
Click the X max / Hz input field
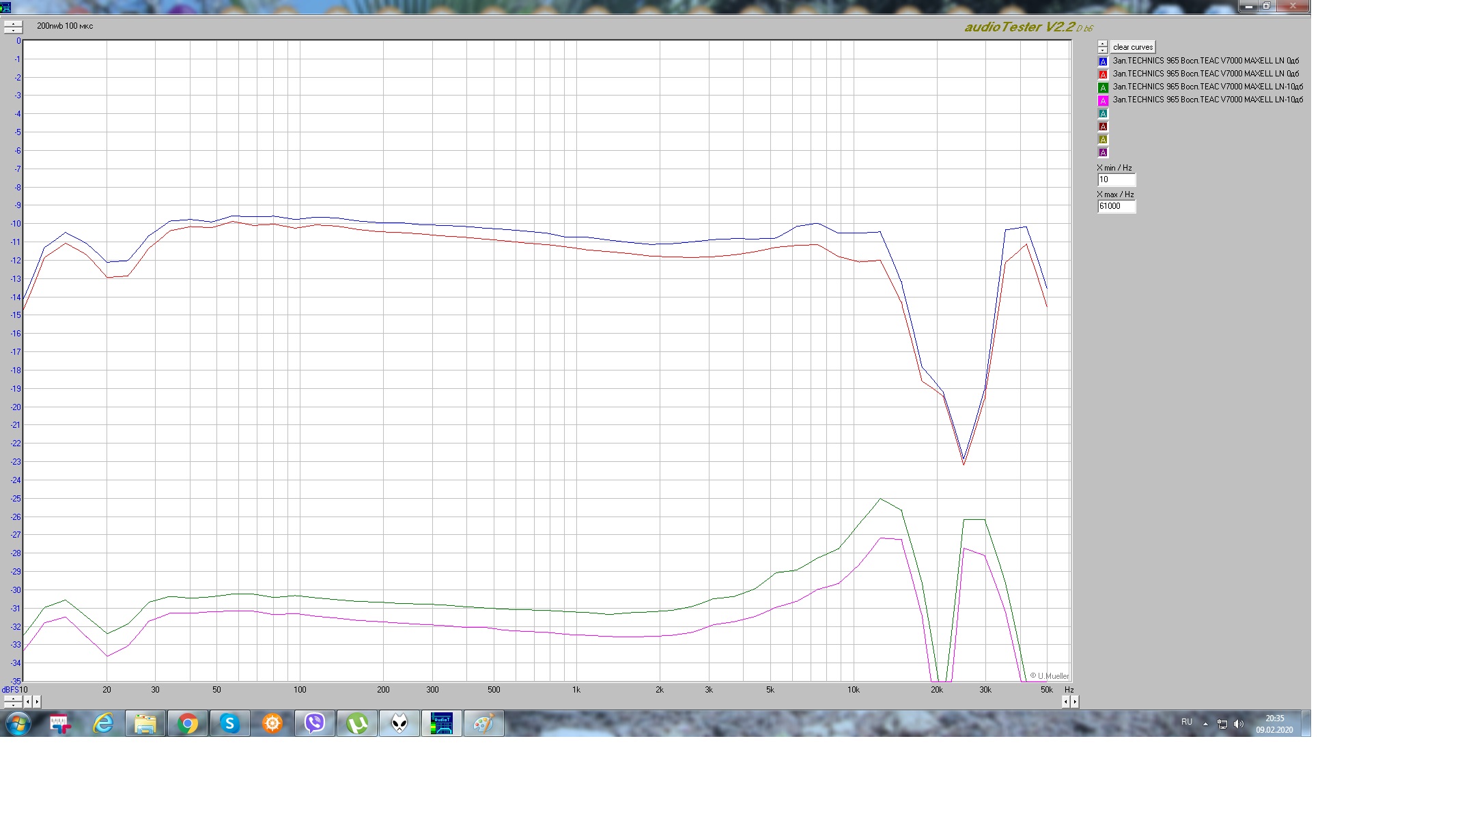1116,206
